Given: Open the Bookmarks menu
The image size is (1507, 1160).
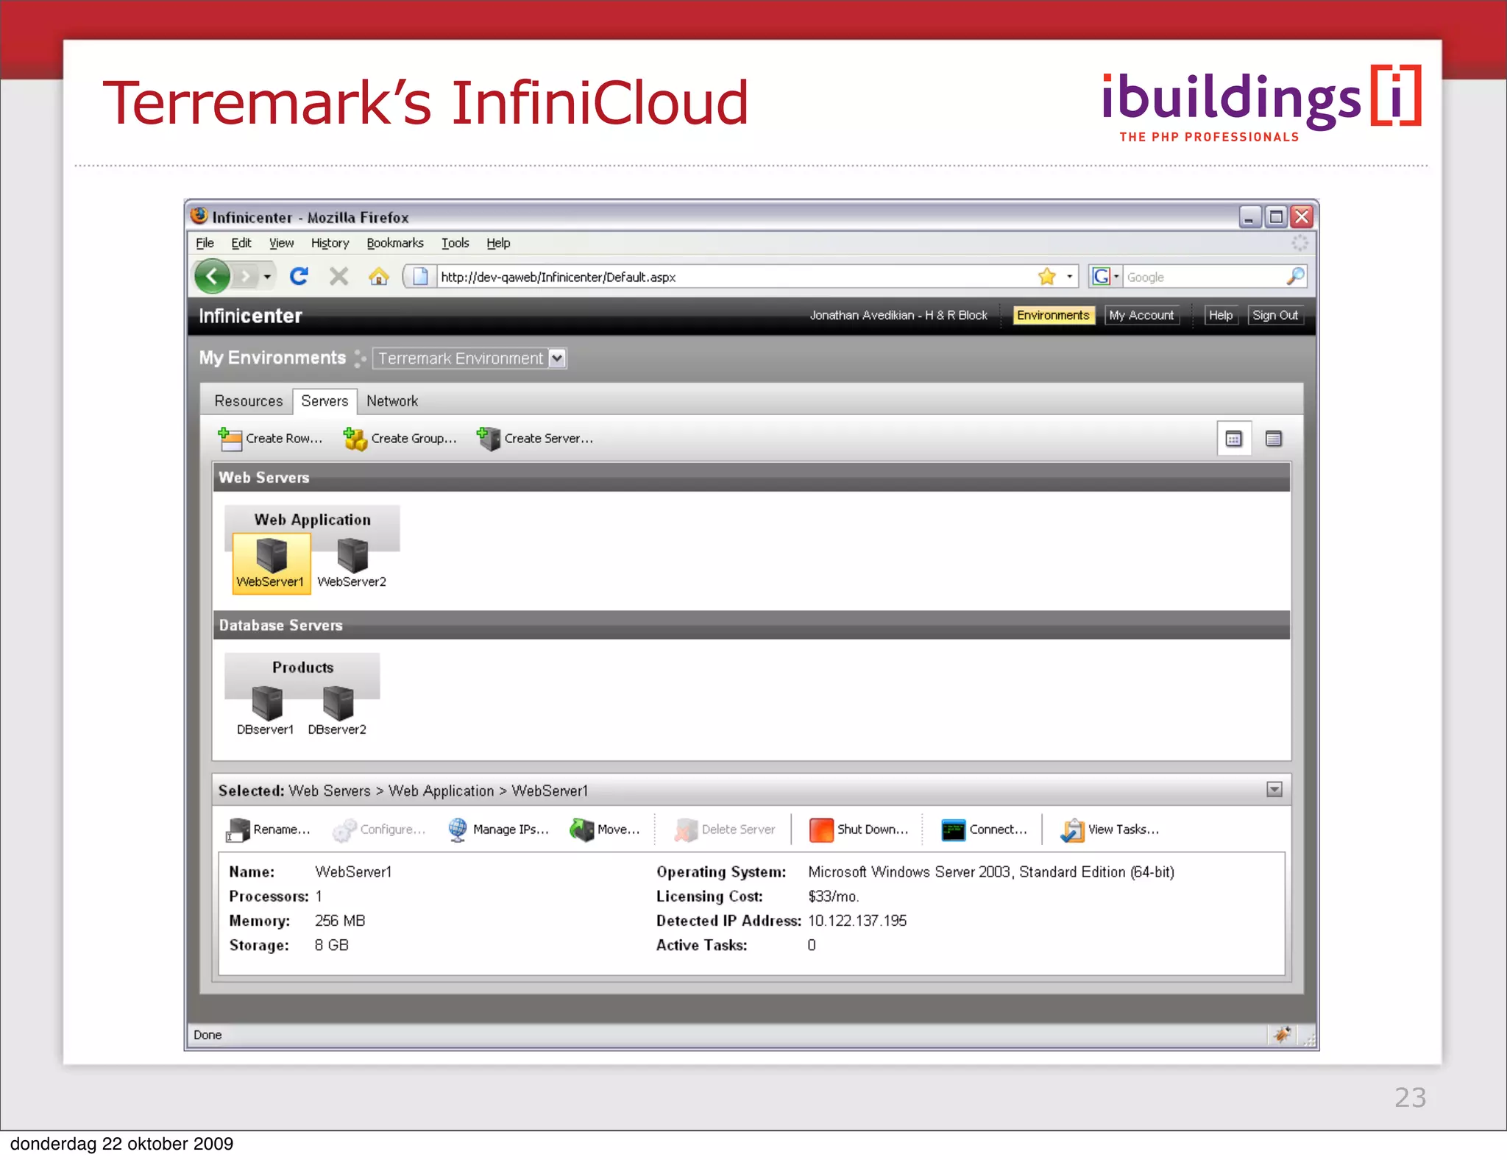Looking at the screenshot, I should pyautogui.click(x=395, y=243).
